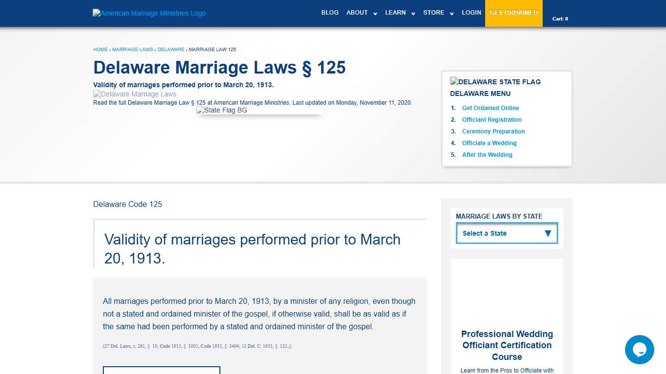Follow the Get Ordained Online link
The width and height of the screenshot is (666, 374).
[490, 108]
